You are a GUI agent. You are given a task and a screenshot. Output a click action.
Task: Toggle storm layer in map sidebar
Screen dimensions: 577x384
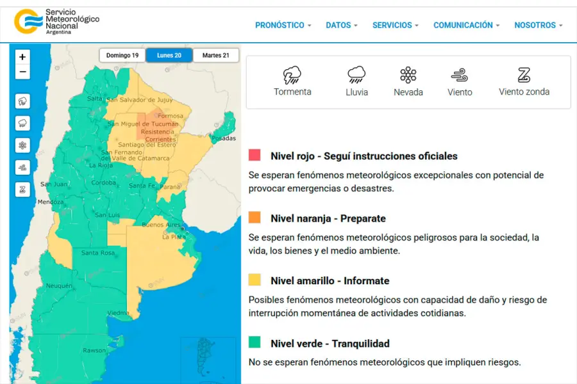22,101
